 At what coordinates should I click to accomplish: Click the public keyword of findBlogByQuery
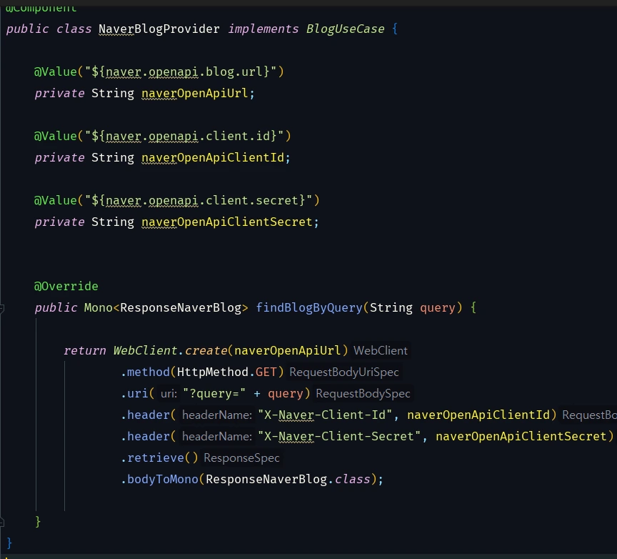point(56,307)
